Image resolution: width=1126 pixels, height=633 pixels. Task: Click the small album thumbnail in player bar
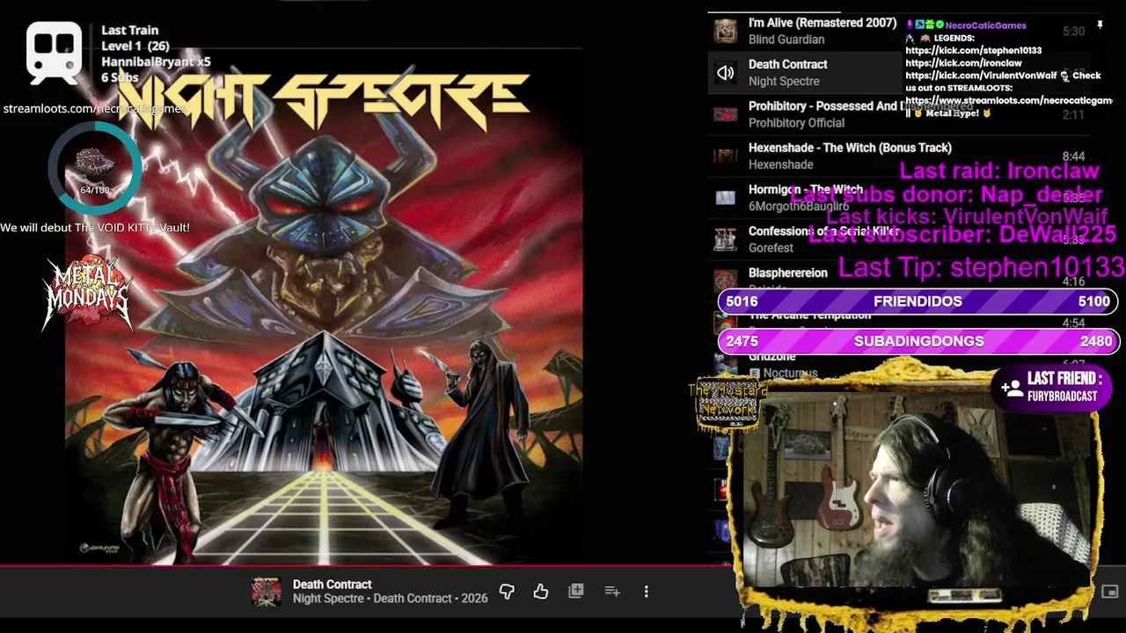click(x=267, y=592)
